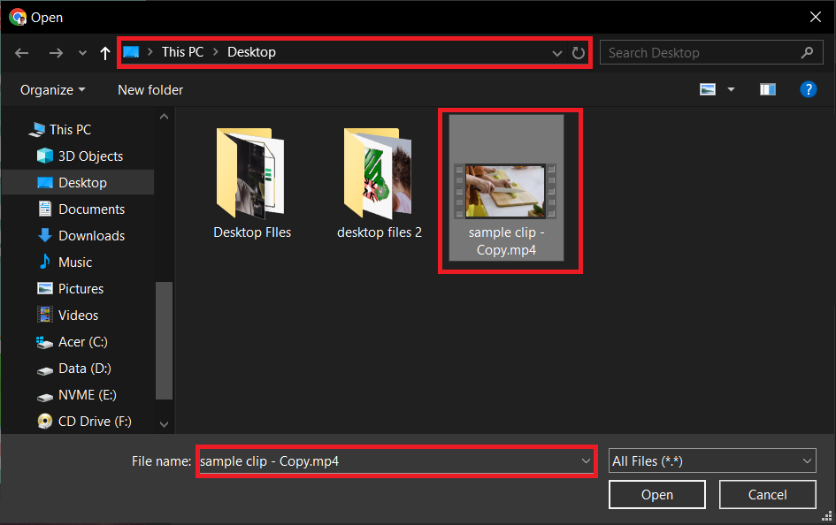Go up one folder level
Image resolution: width=836 pixels, height=525 pixels.
coord(104,52)
